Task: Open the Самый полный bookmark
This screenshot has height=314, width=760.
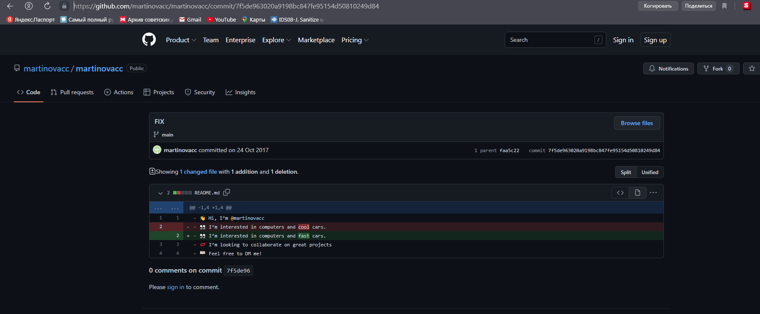Action: pyautogui.click(x=87, y=19)
